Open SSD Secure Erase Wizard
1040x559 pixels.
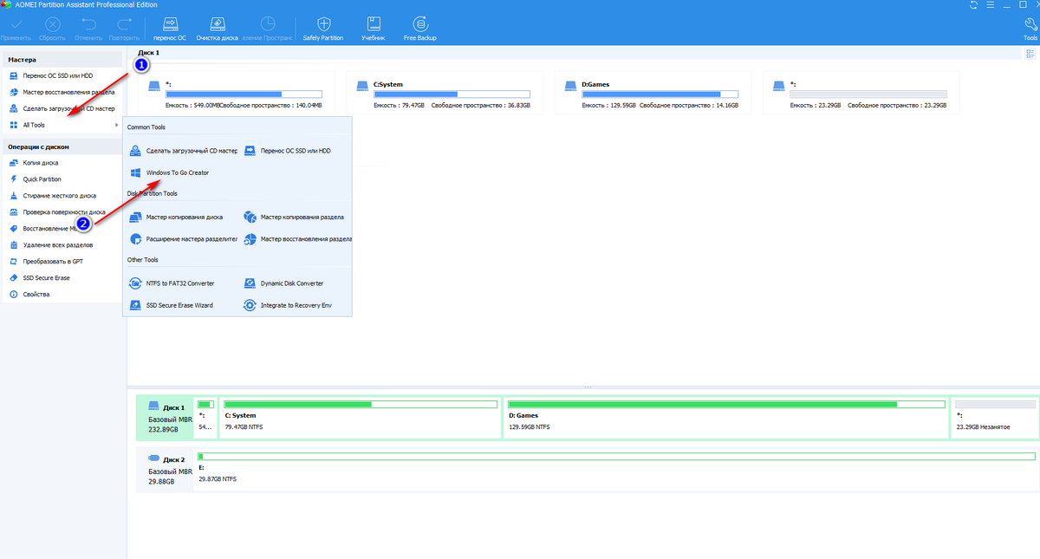tap(171, 305)
